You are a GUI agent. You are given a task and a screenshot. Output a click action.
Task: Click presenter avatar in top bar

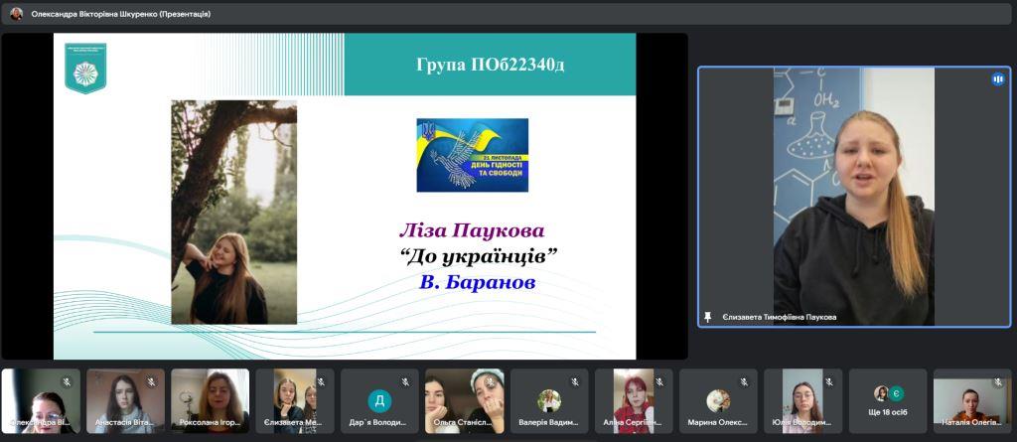[x=16, y=14]
